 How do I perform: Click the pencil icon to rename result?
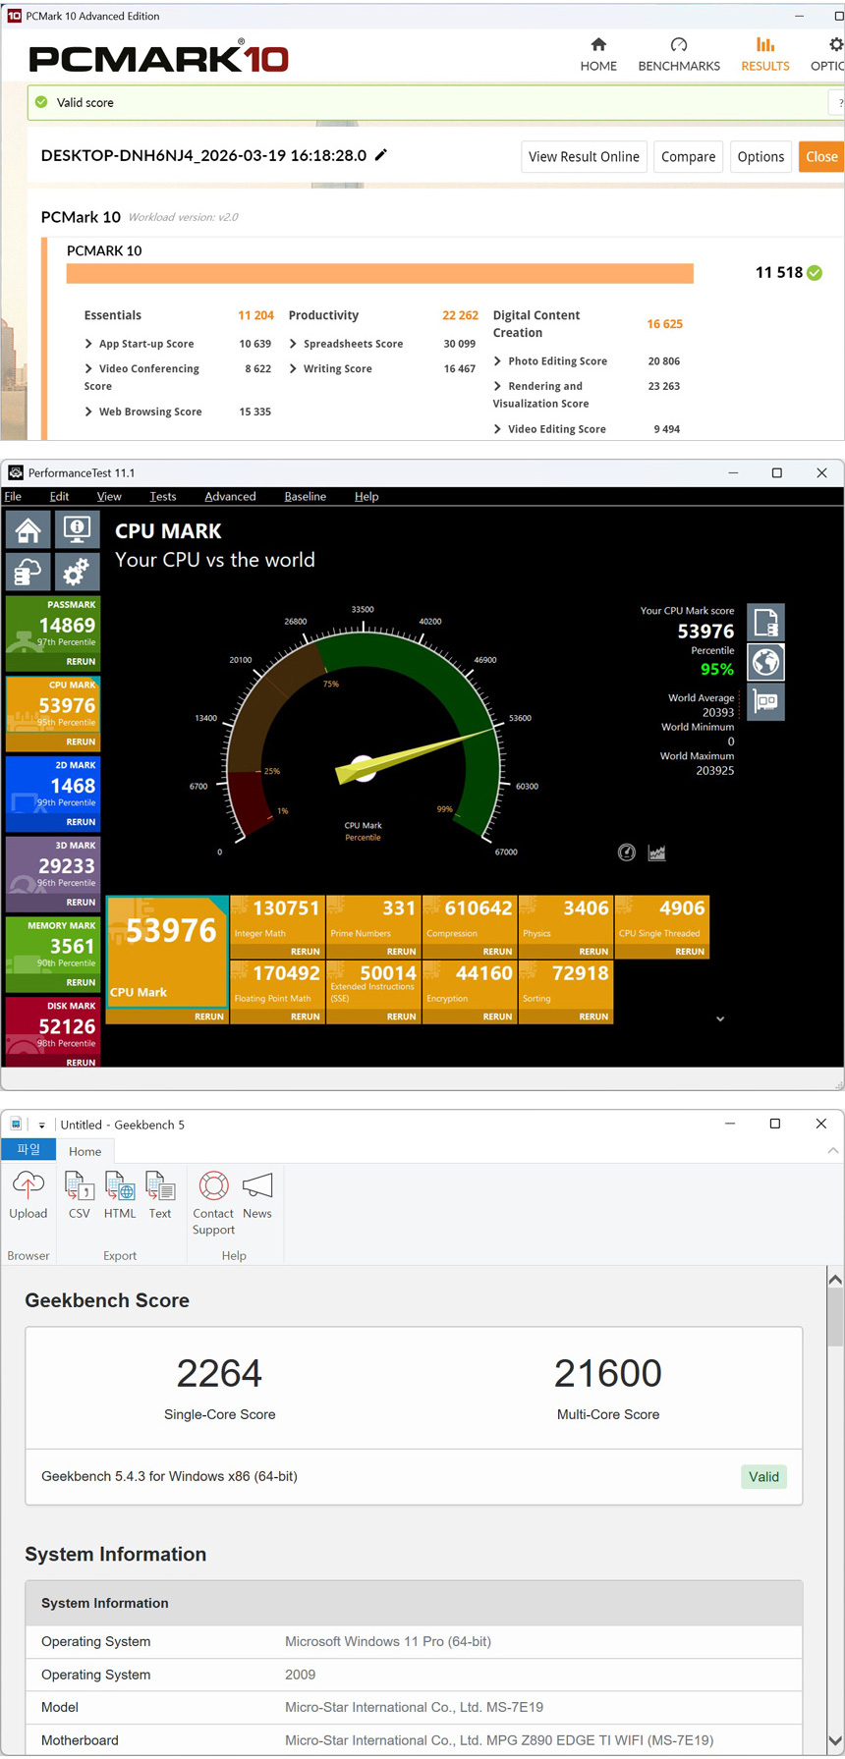(x=381, y=155)
